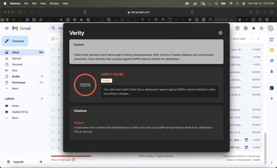This screenshot has height=168, width=277.
Task: Open the Inbox folder
Action: pyautogui.click(x=23, y=52)
